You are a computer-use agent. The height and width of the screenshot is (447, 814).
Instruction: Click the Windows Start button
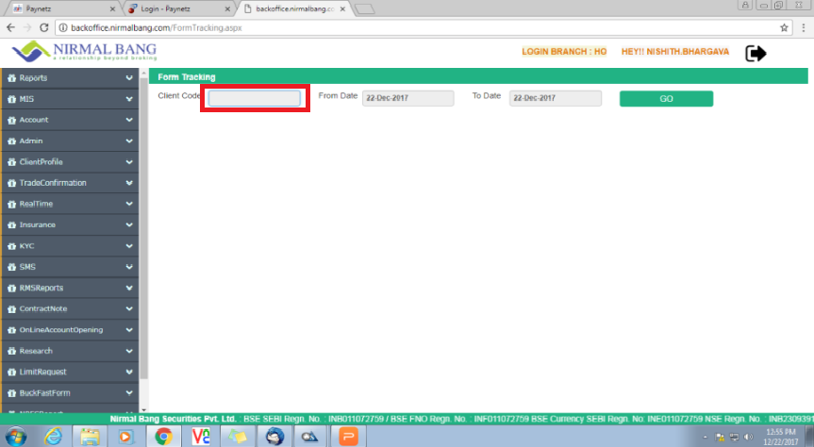(x=17, y=435)
